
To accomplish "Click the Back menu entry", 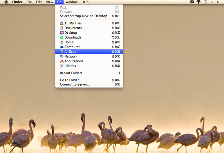I will coord(89,7).
